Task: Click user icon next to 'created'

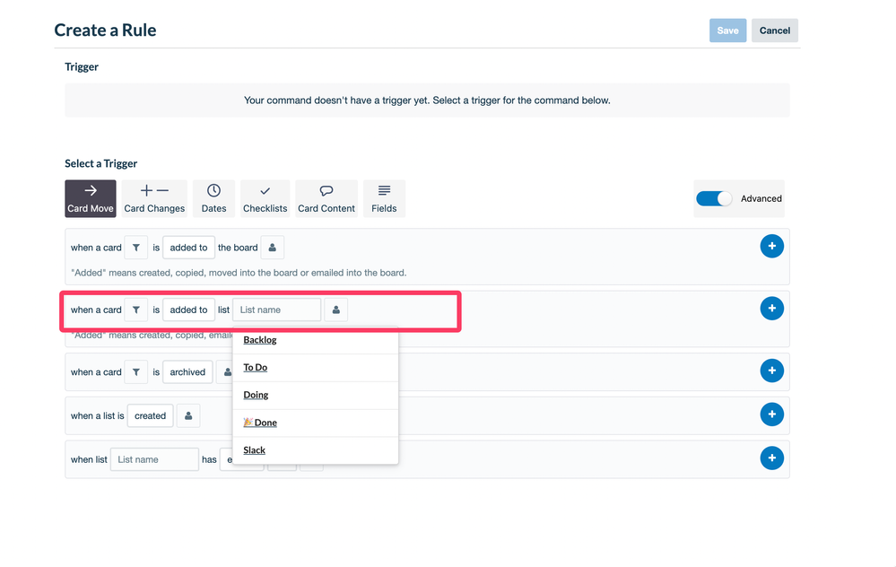Action: tap(188, 415)
